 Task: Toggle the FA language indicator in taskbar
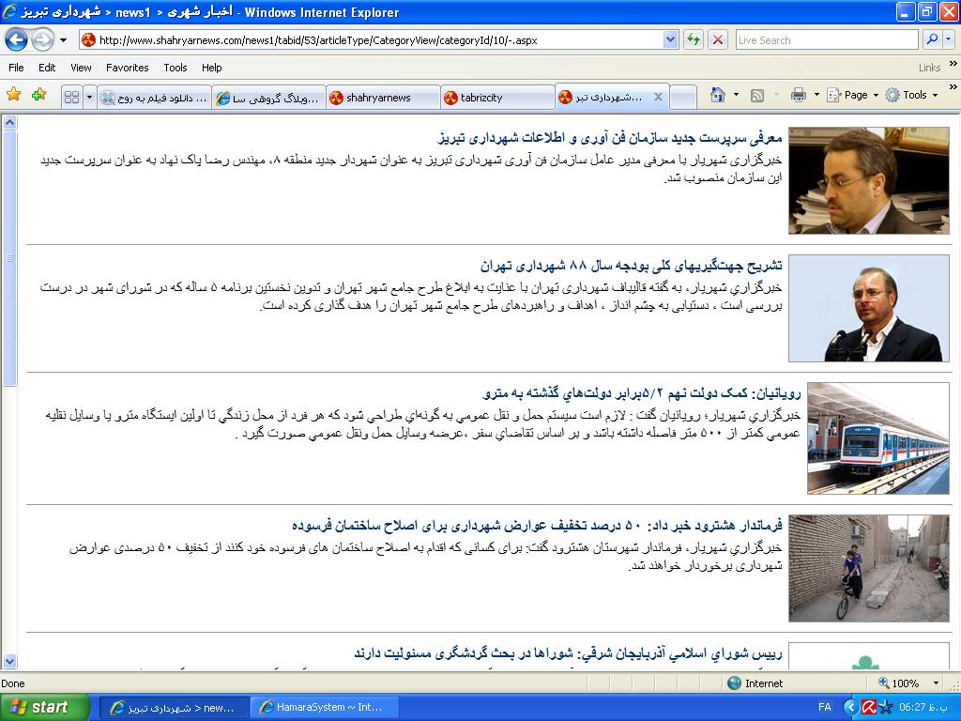[x=825, y=707]
